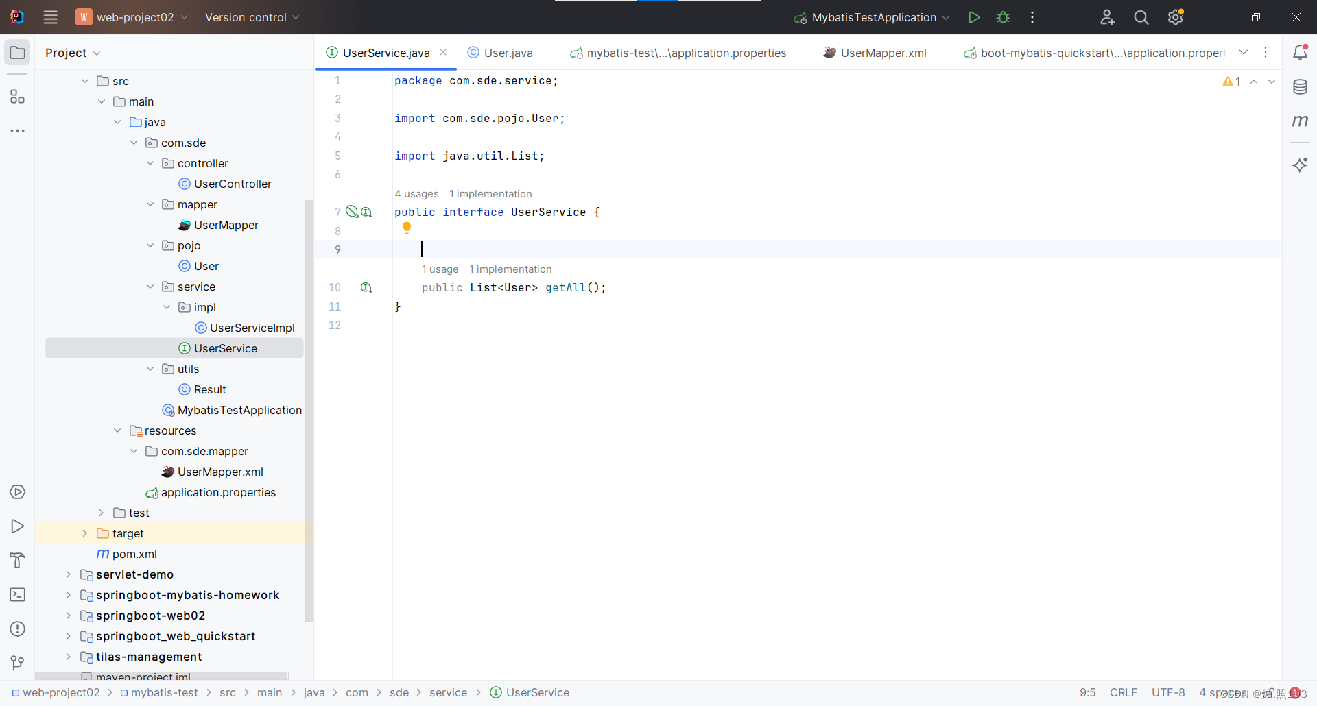1317x706 pixels.
Task: Open pom.xml in the project tree
Action: pos(134,554)
